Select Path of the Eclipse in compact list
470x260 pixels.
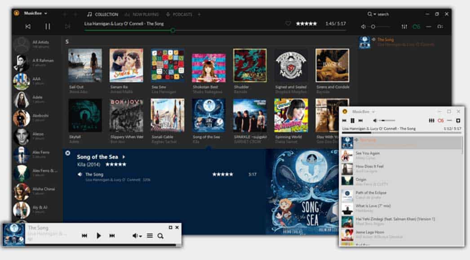pos(402,195)
